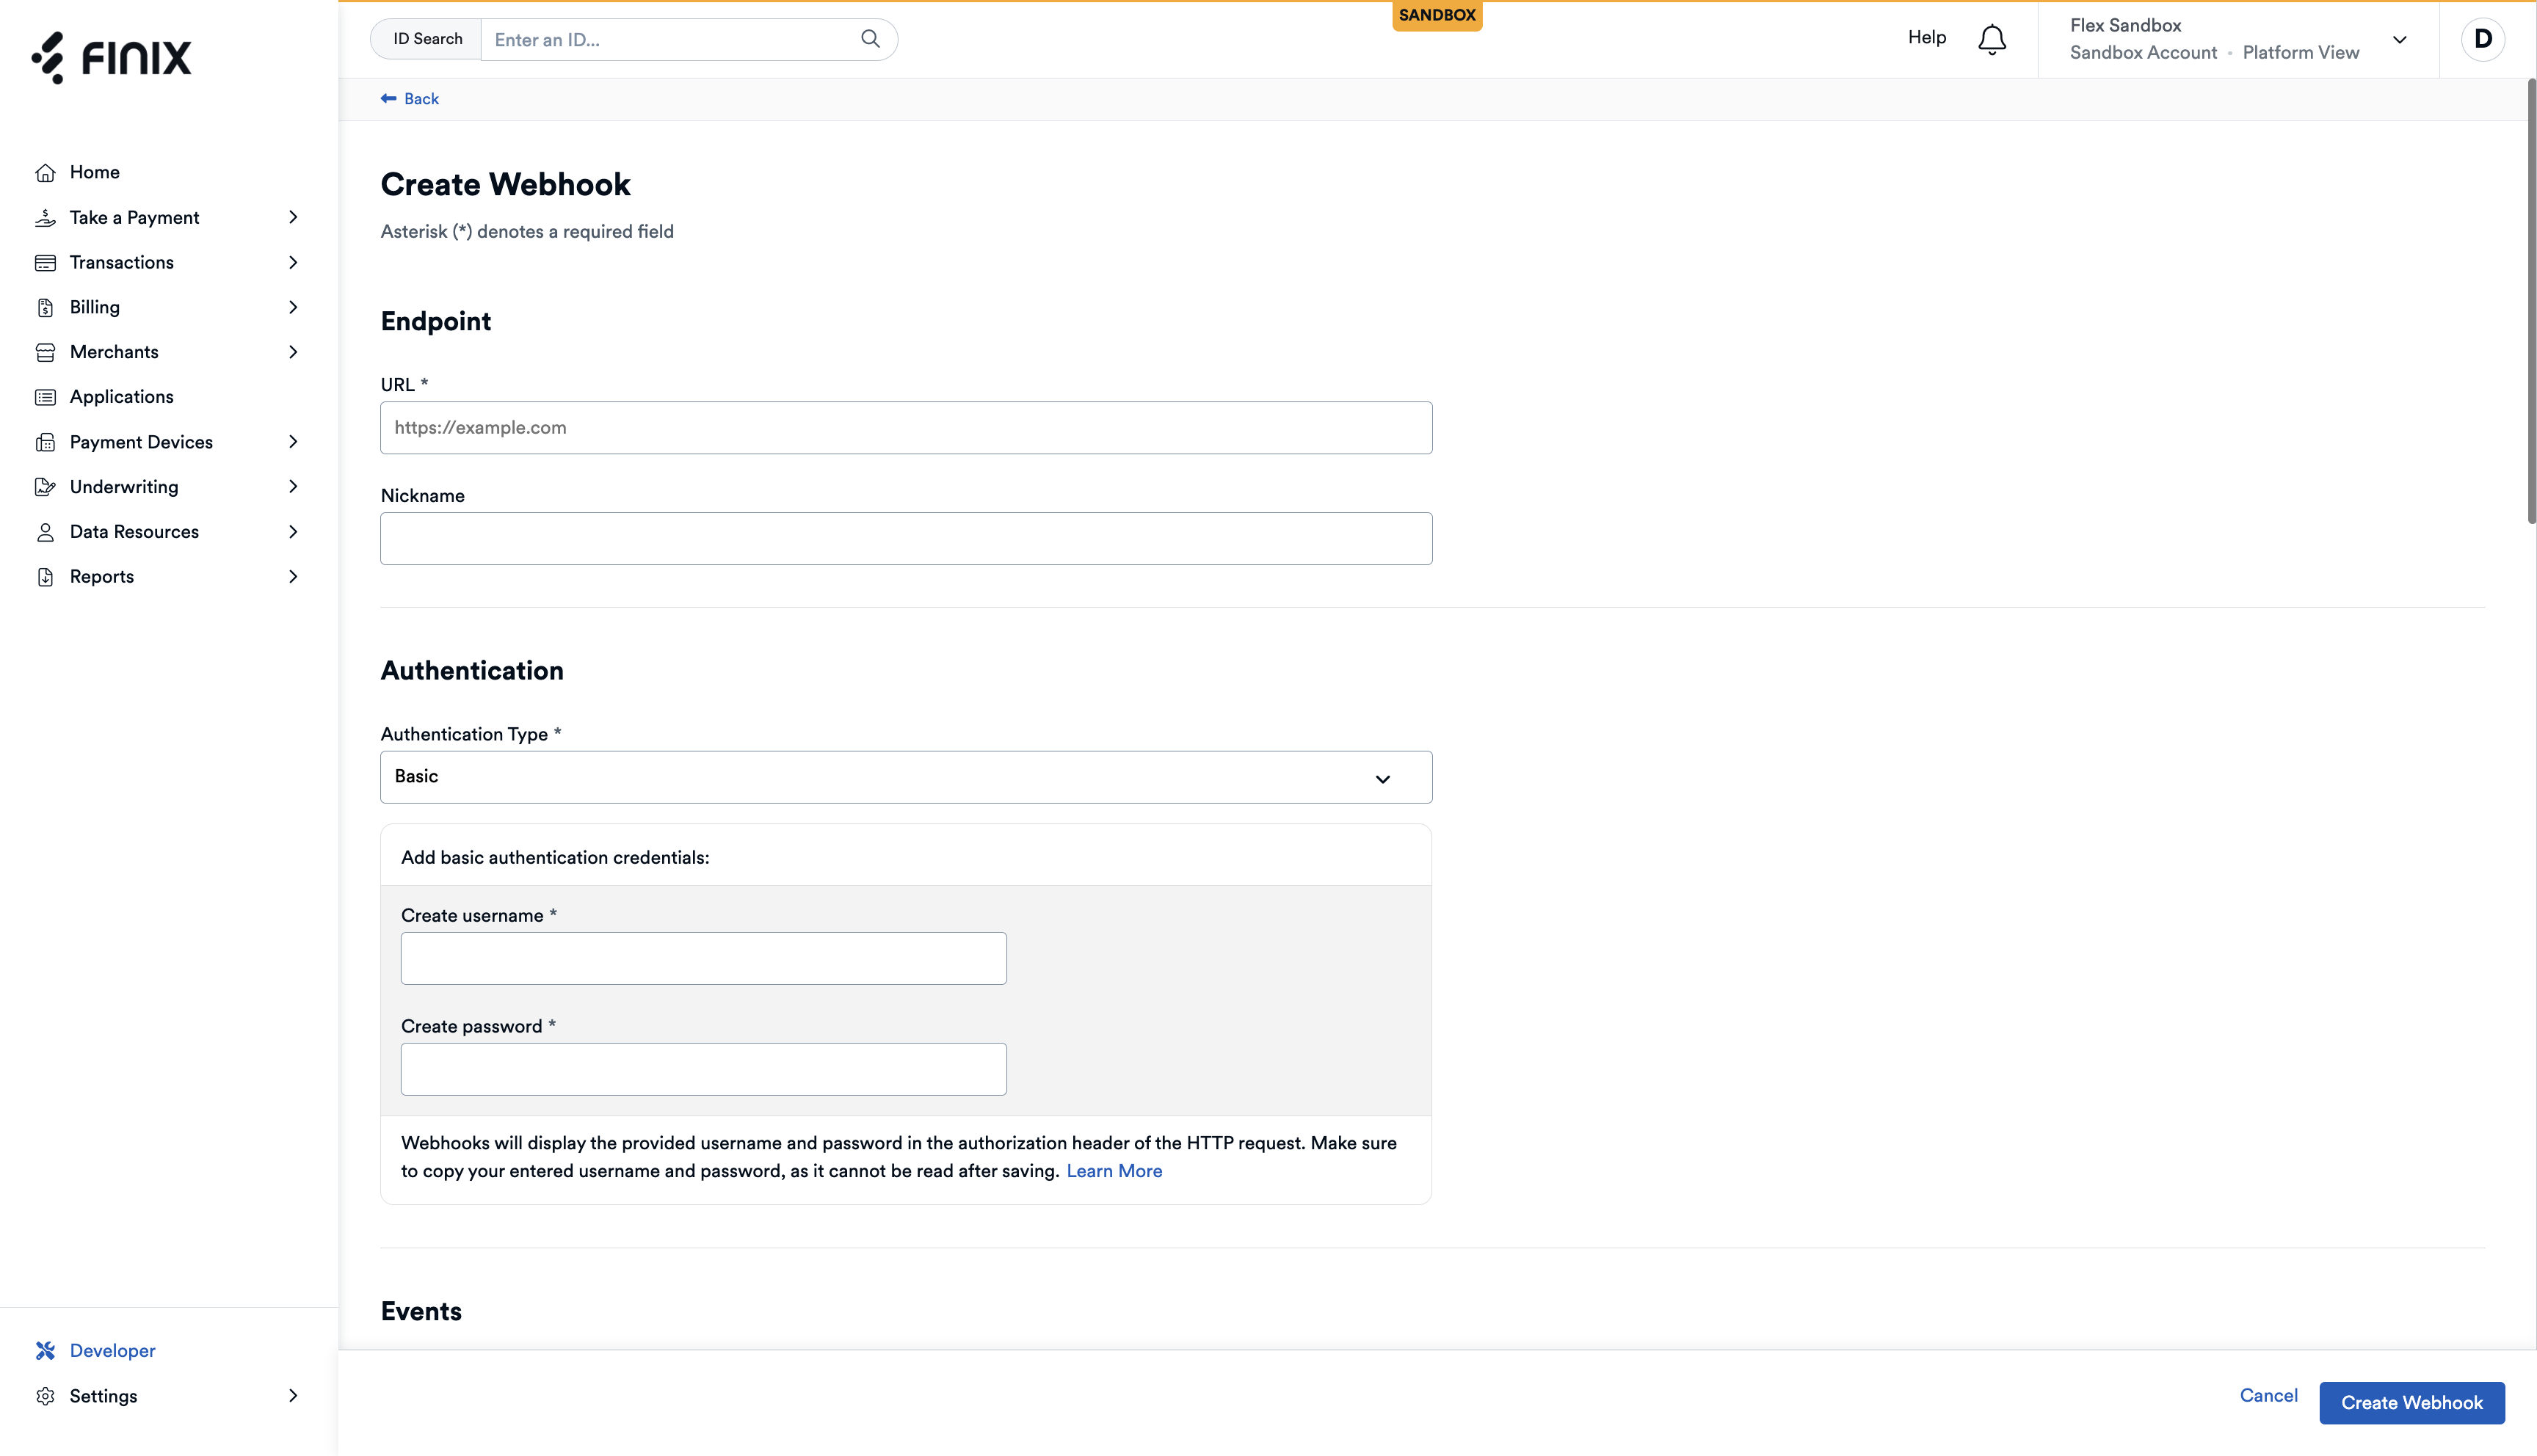Click the Create Webhook button

pyautogui.click(x=2411, y=1402)
